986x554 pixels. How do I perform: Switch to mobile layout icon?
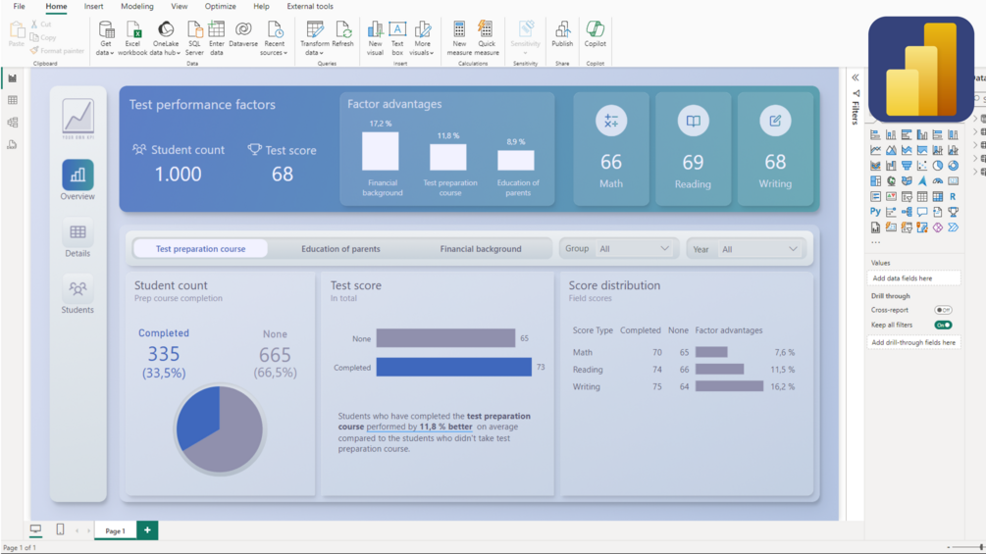(x=60, y=529)
